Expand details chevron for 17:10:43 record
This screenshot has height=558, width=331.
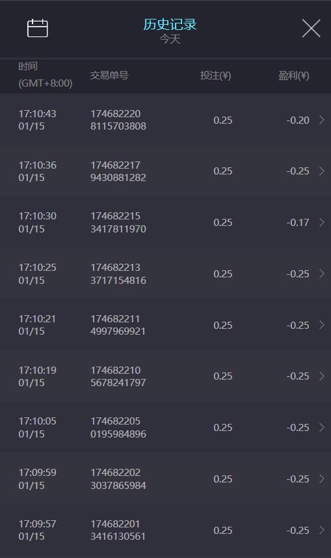tap(321, 120)
